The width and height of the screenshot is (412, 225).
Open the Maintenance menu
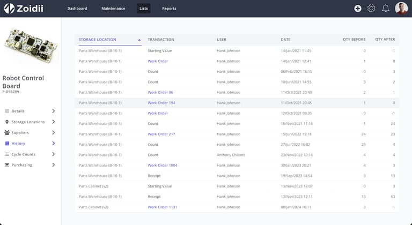pos(113,9)
